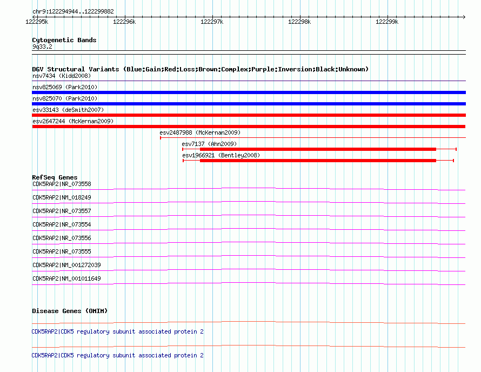Click the left arrow on the ruler
Viewport: 481px width, 372px height.
click(x=34, y=17)
